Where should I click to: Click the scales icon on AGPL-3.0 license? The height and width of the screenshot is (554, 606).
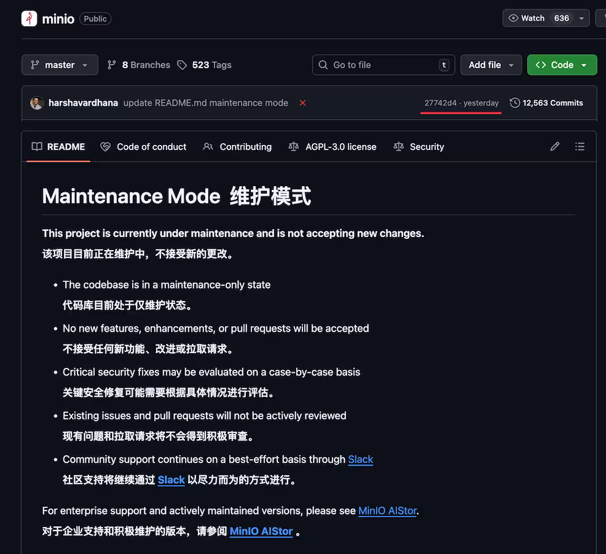click(x=293, y=147)
